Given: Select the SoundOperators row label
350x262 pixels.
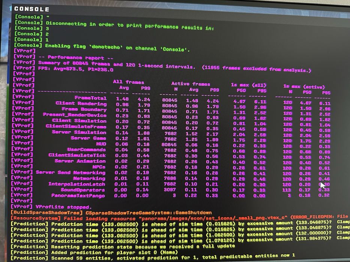Looking at the screenshot, I should (83, 190).
